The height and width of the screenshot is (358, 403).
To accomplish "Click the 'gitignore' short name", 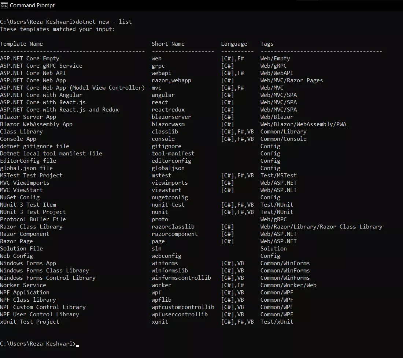I will click(166, 146).
